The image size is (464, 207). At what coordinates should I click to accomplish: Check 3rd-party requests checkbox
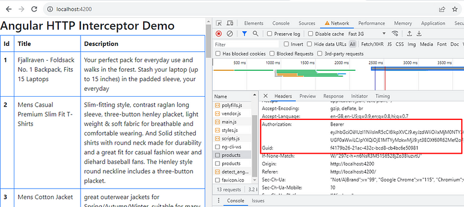click(320, 54)
